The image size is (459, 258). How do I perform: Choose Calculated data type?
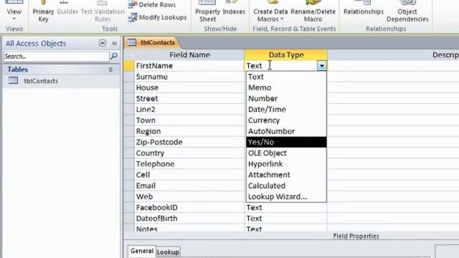point(286,186)
